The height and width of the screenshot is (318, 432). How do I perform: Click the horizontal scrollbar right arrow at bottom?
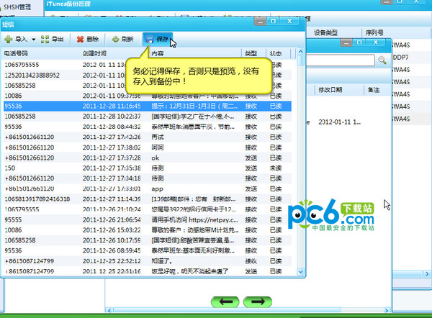point(387,310)
